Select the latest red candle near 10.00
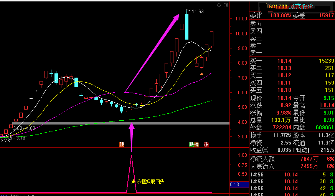This screenshot has width=335, height=196. click(211, 38)
